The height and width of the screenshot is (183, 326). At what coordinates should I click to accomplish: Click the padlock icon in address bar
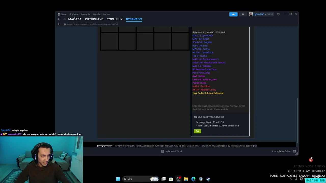[65, 24]
